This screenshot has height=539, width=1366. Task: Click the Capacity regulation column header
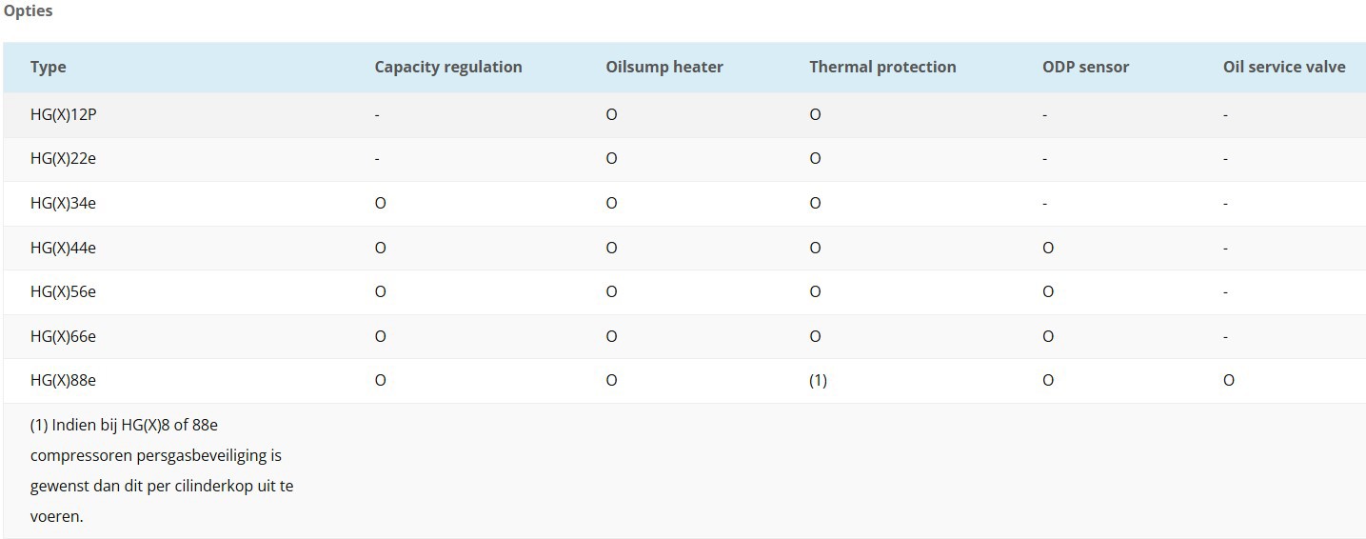pyautogui.click(x=448, y=67)
